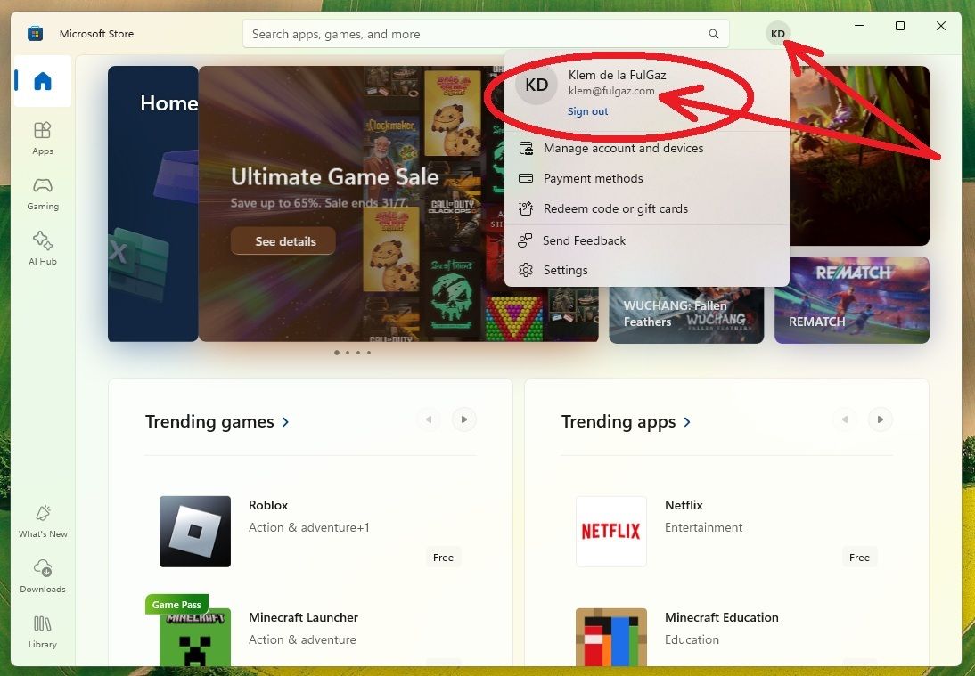Screen dimensions: 975x676
Task: Show next Trending apps with right arrow
Action: coord(881,419)
